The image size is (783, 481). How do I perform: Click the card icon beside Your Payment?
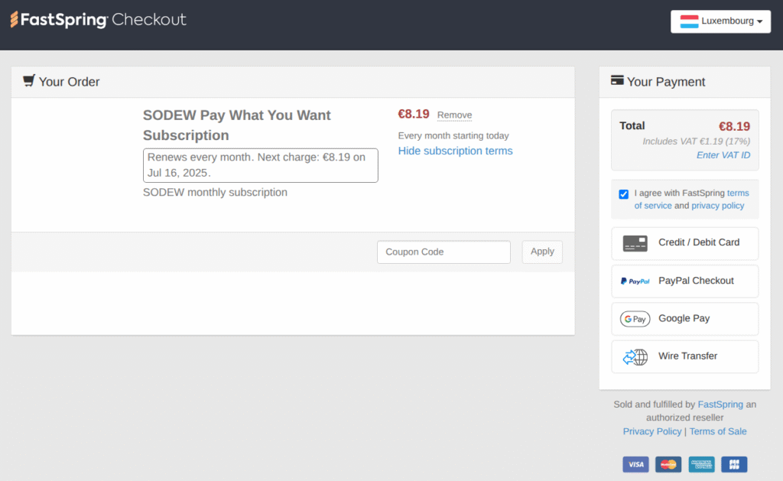(x=617, y=80)
